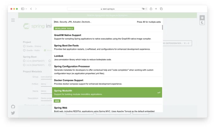Click the Add Dependencies button

(177, 43)
